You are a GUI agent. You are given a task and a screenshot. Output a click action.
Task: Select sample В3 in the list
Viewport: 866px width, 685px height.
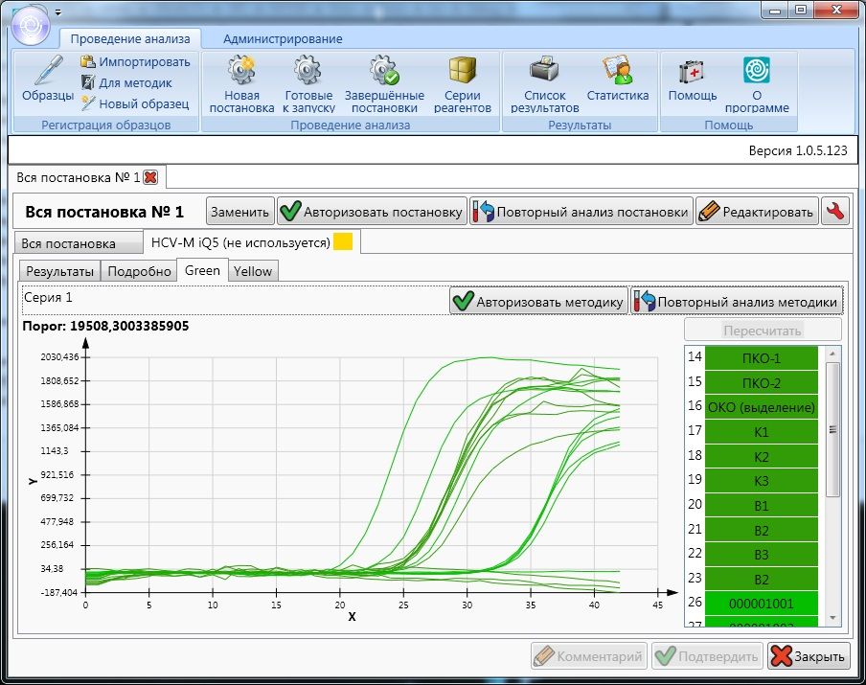click(761, 555)
